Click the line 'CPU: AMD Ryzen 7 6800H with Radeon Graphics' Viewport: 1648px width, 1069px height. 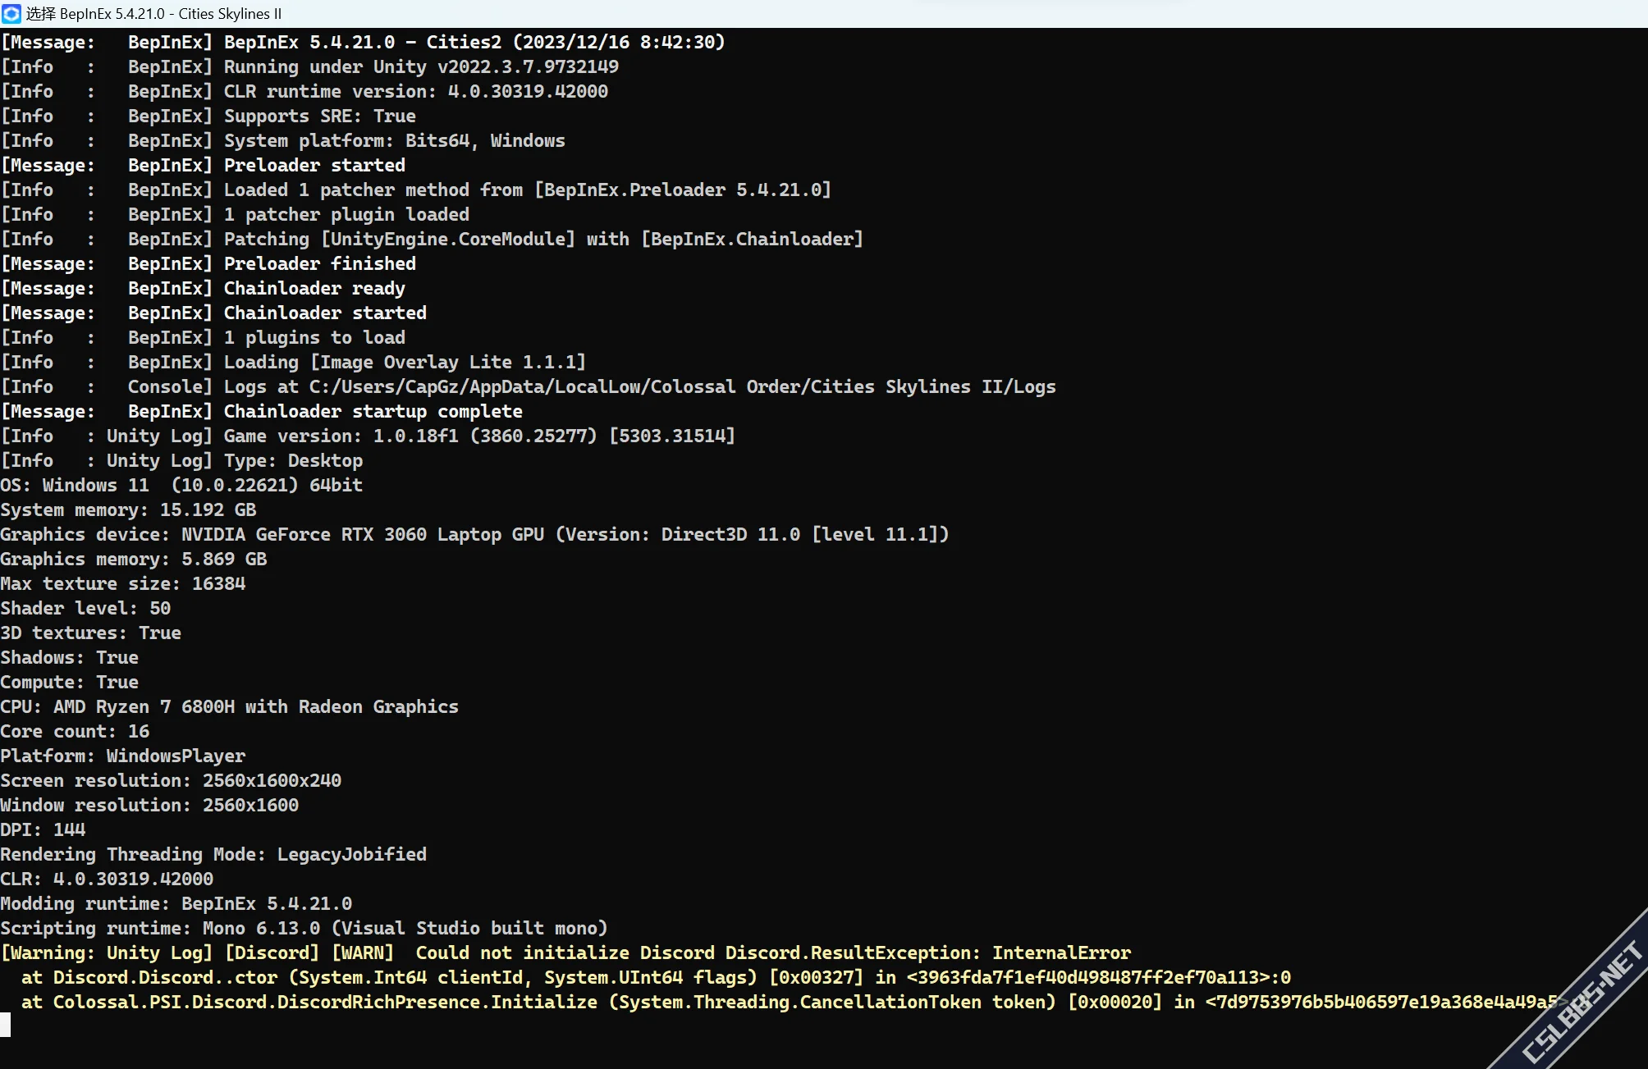pos(229,707)
